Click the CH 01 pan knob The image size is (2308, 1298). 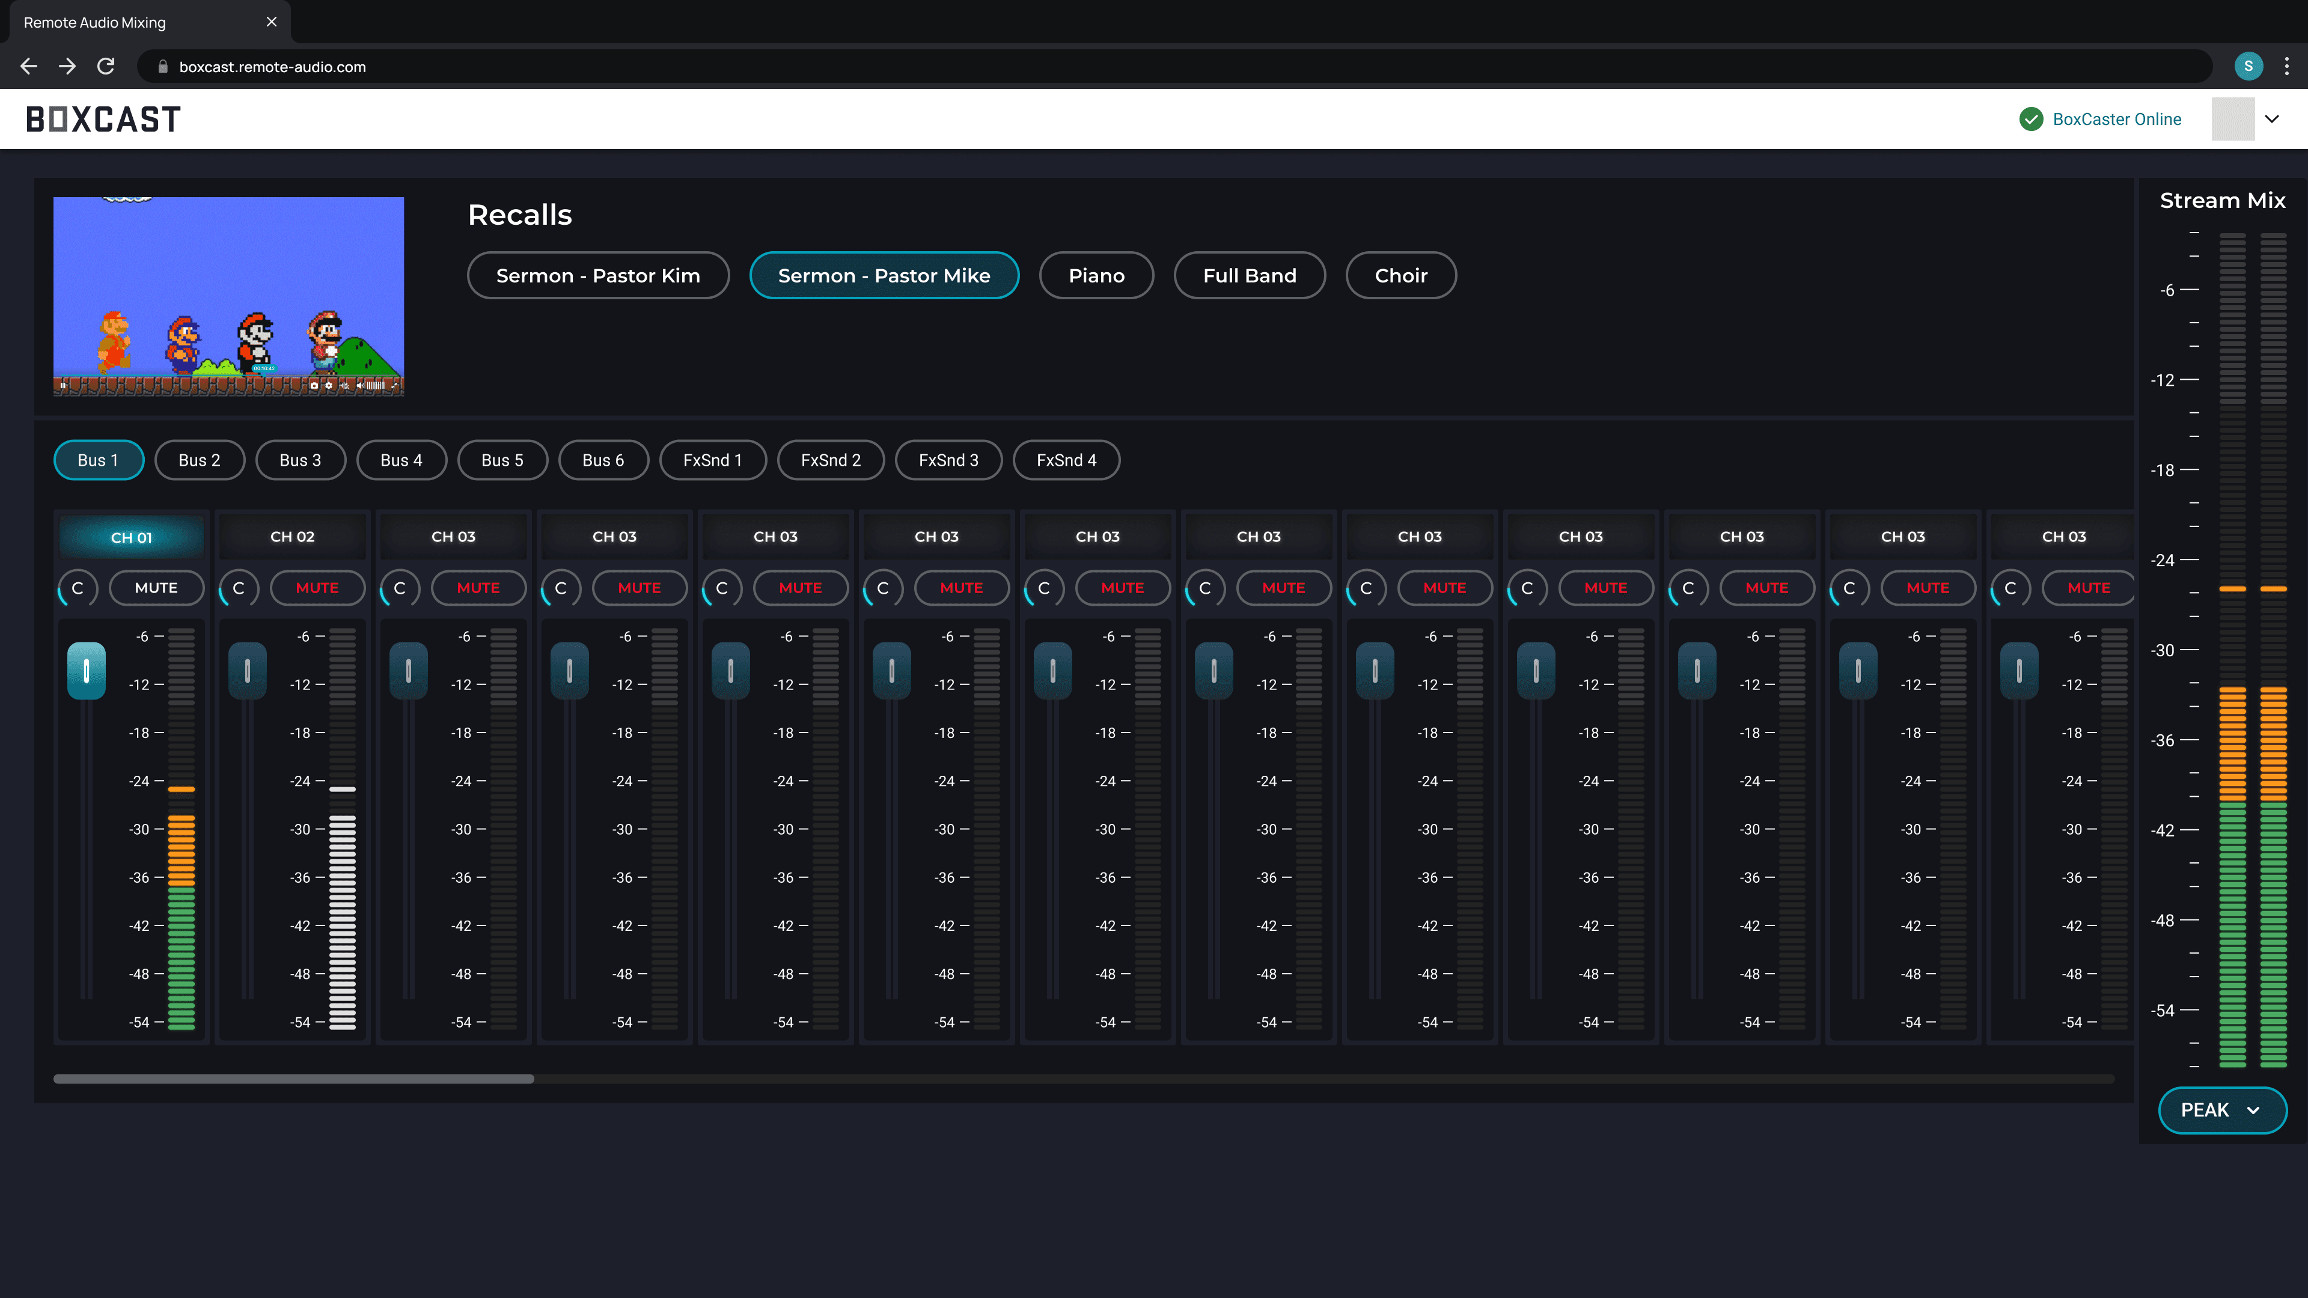pyautogui.click(x=78, y=588)
